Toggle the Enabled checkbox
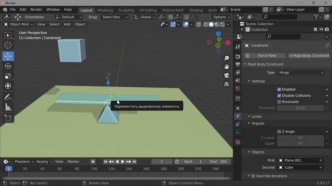Image resolution: width=332 pixels, height=186 pixels. 279,89
